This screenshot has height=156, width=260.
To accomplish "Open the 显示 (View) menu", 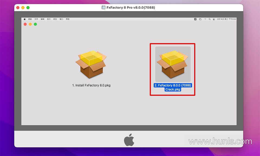I will tap(49, 19).
